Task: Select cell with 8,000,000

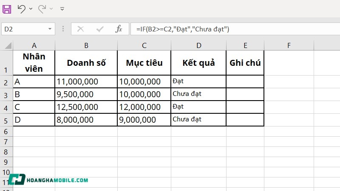Action: pos(86,120)
